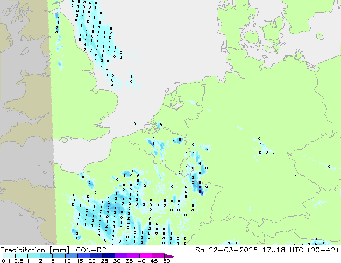
Task: Click the "20" legend scale label
Action: 92,261
